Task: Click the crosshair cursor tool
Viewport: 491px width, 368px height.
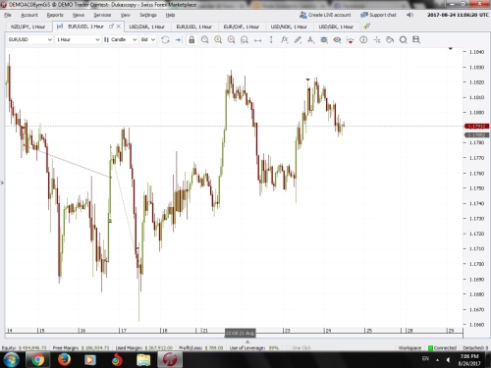Action: point(377,40)
